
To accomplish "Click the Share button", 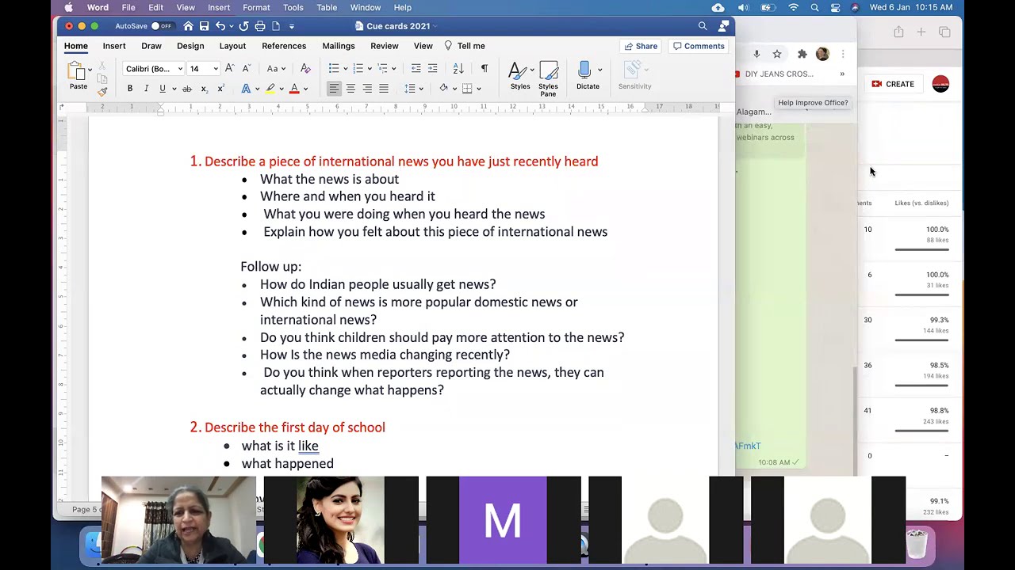I will click(x=641, y=46).
